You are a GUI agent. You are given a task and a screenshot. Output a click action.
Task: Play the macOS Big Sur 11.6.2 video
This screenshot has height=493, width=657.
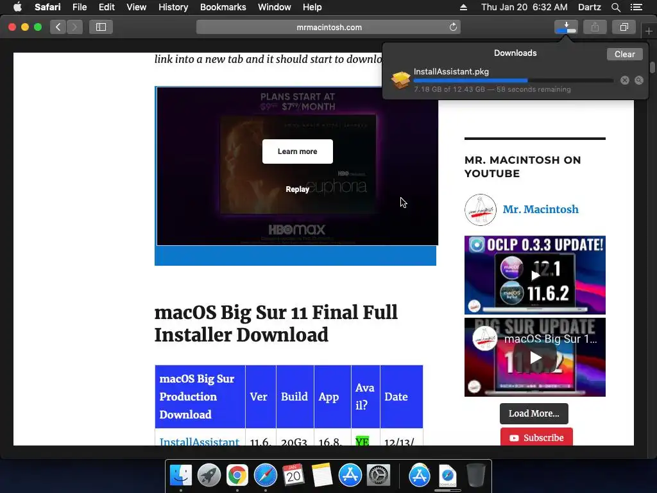(534, 357)
